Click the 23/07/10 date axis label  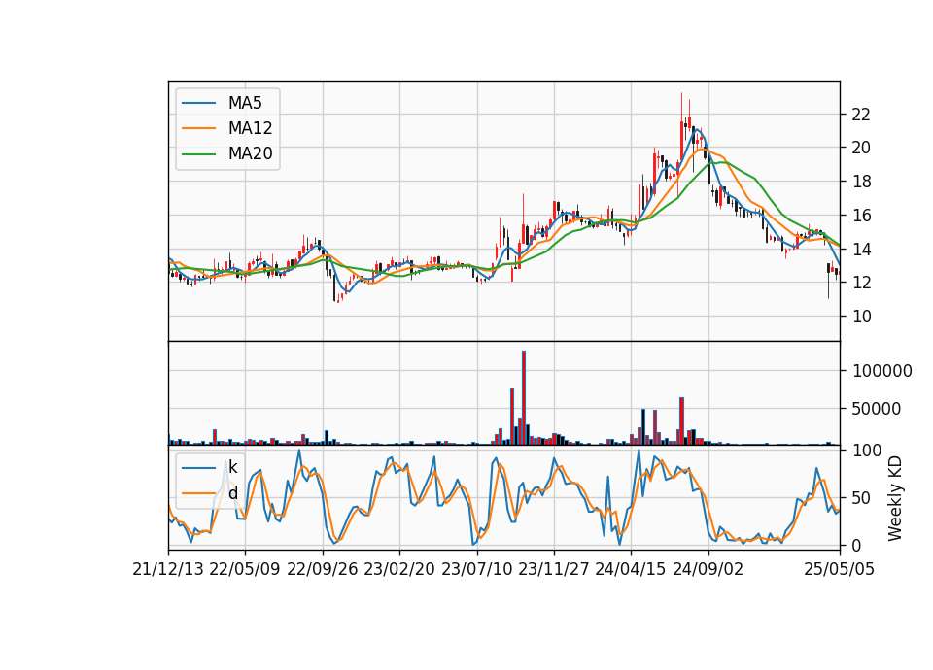point(476,570)
